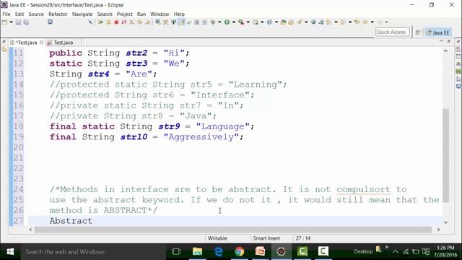Open Google Chrome from the taskbar
462x260 pixels.
coord(239,252)
